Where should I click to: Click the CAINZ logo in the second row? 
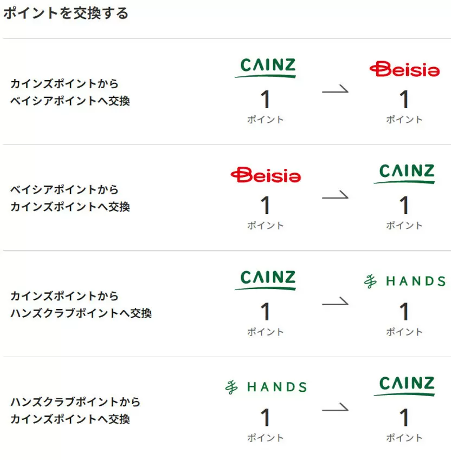click(404, 174)
